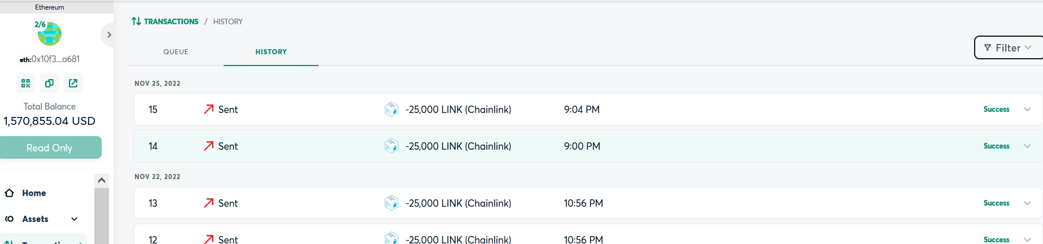Click the sidebar scroll up arrow
The height and width of the screenshot is (244, 1043).
[x=102, y=180]
